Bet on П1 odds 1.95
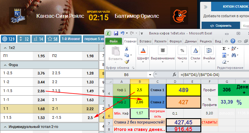Image resolution: width=249 pixels, height=133 pixels. (41, 56)
